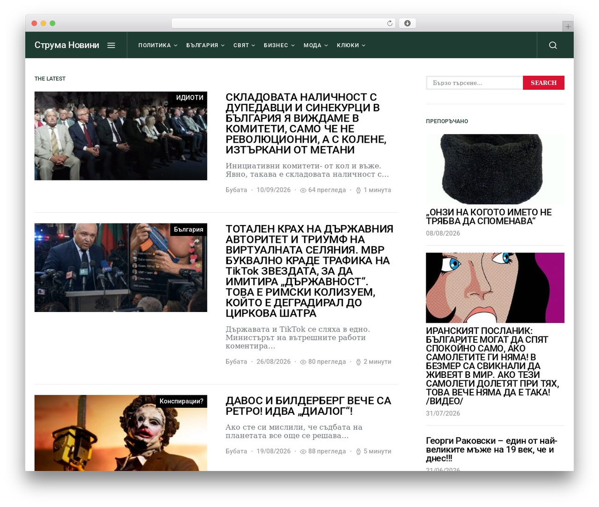Open the black hat recommended thumbnail

pyautogui.click(x=495, y=169)
